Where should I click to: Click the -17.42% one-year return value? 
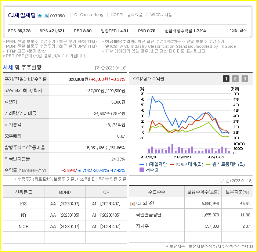coord(118,170)
